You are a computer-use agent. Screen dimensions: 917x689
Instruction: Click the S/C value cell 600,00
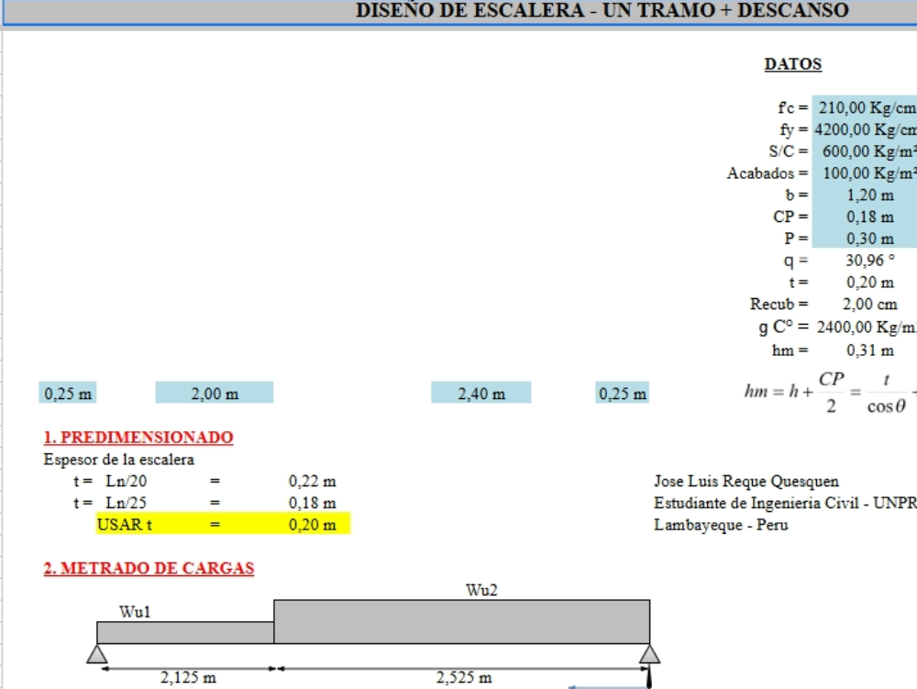coord(864,151)
